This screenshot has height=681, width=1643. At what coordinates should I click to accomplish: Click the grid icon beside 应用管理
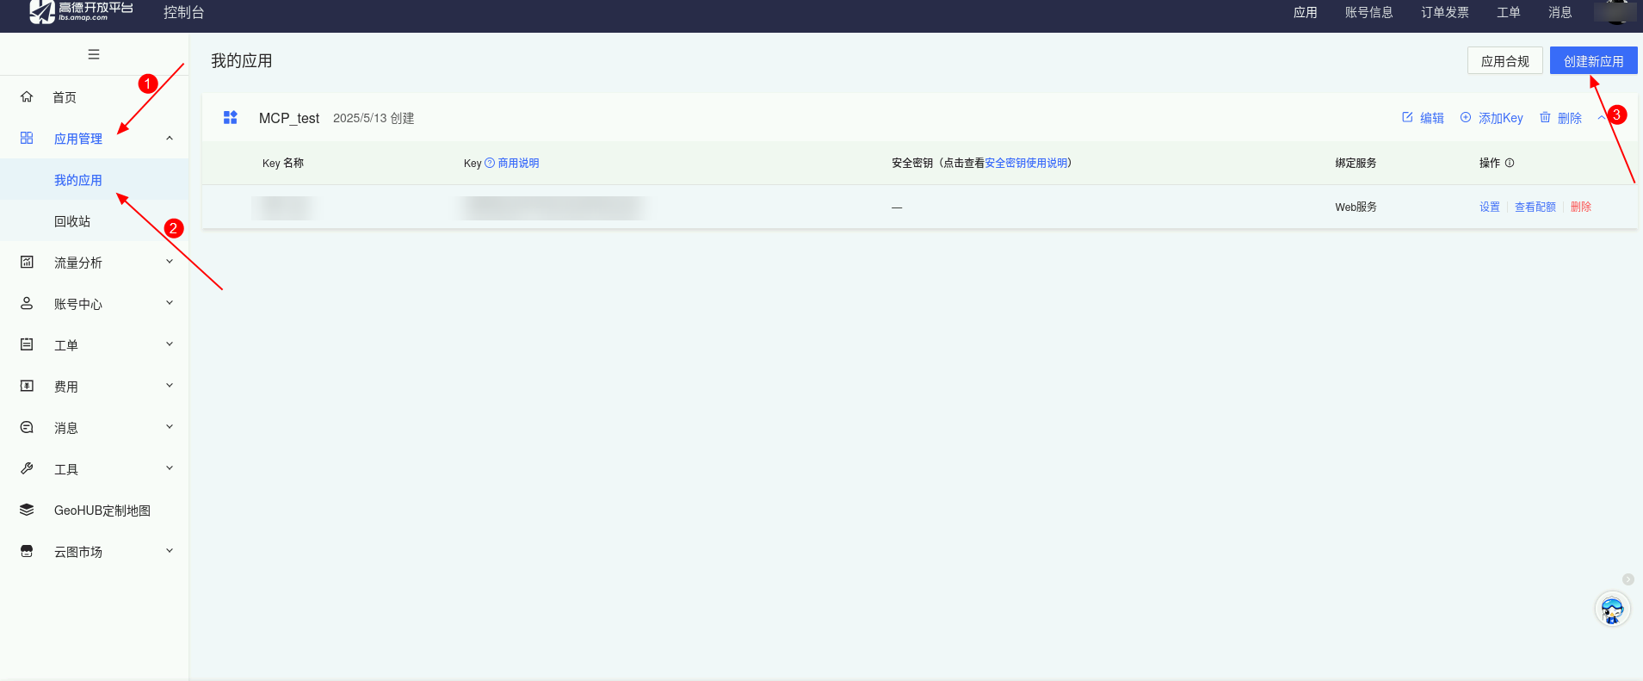[27, 138]
